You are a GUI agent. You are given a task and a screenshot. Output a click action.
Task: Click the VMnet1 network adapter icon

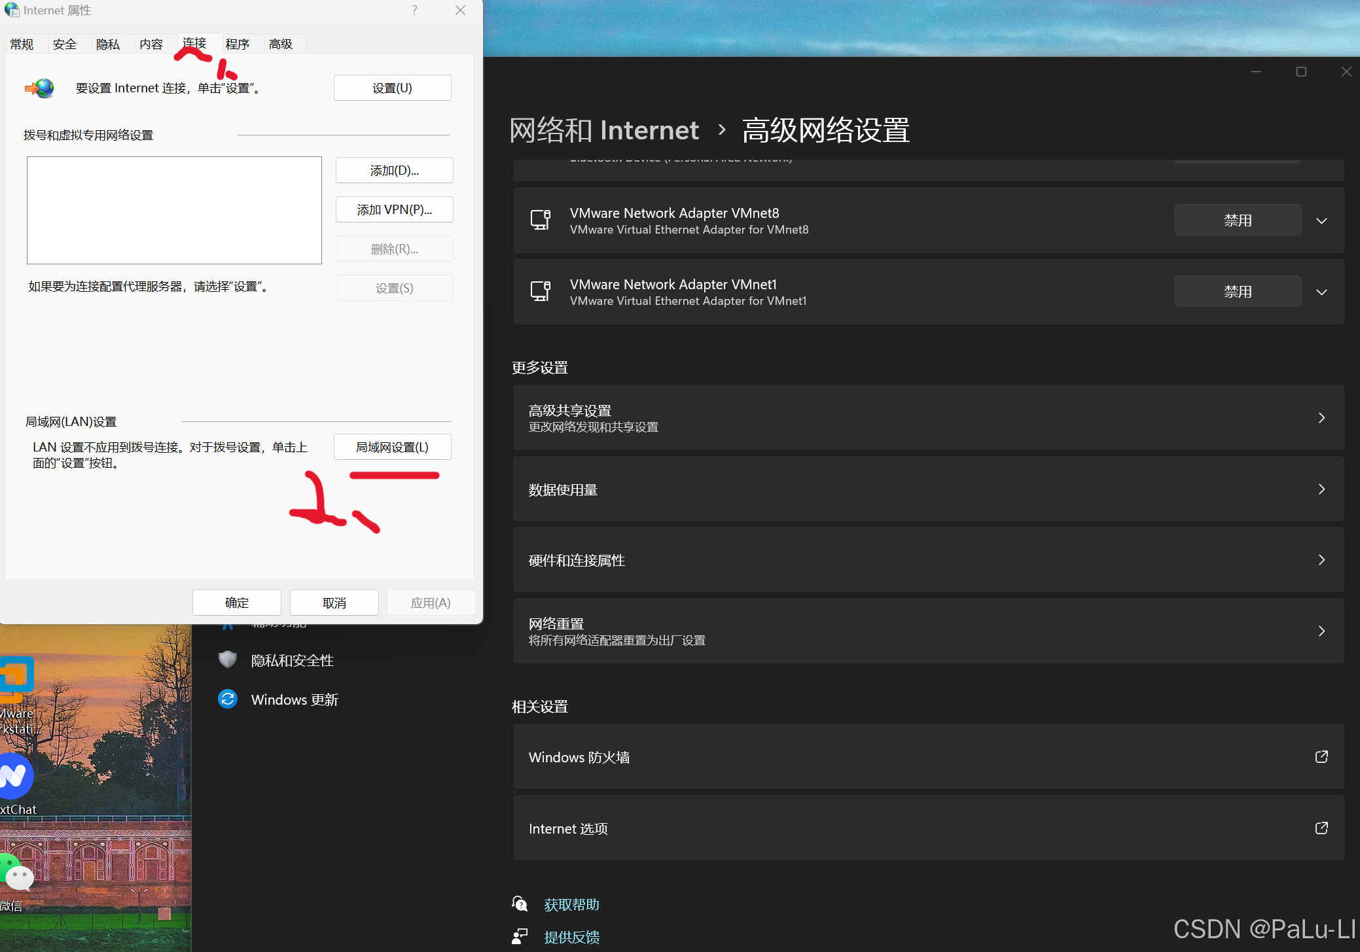[540, 291]
